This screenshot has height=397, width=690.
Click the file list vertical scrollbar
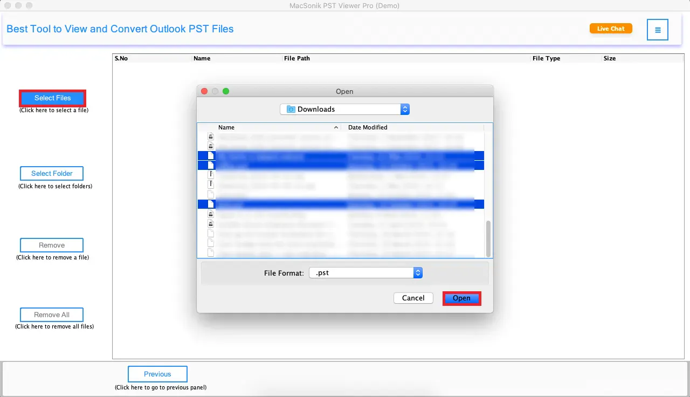tap(488, 239)
